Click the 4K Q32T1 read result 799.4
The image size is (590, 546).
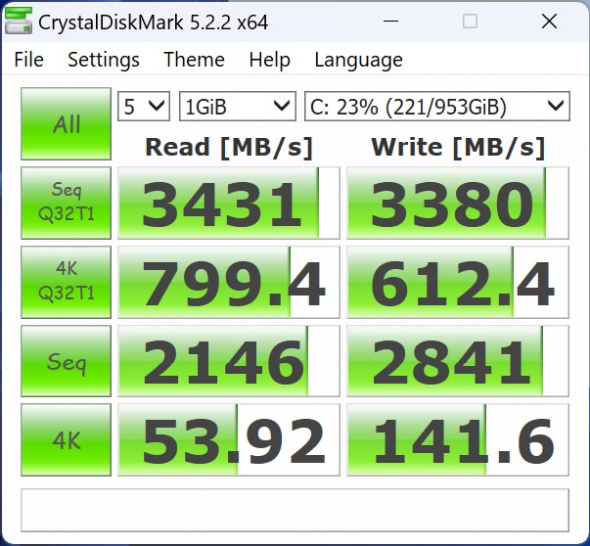pyautogui.click(x=229, y=282)
